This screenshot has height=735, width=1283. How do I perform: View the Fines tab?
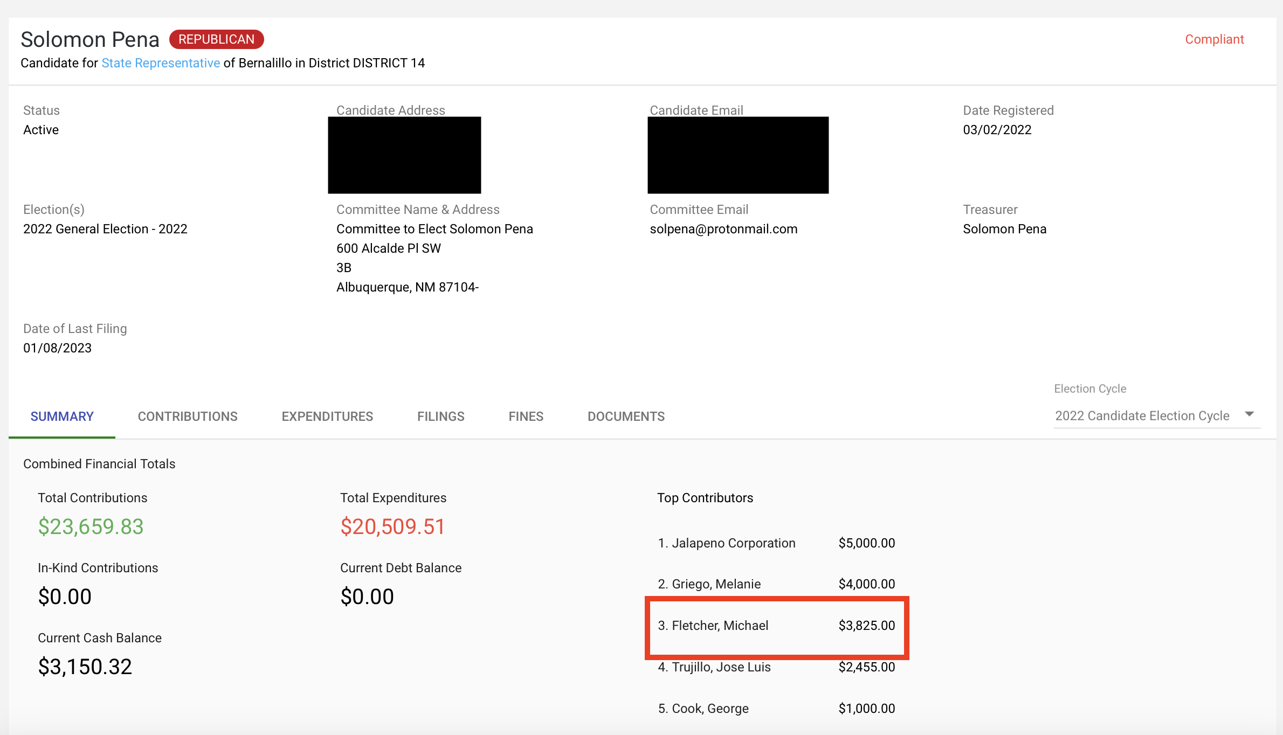click(x=526, y=416)
